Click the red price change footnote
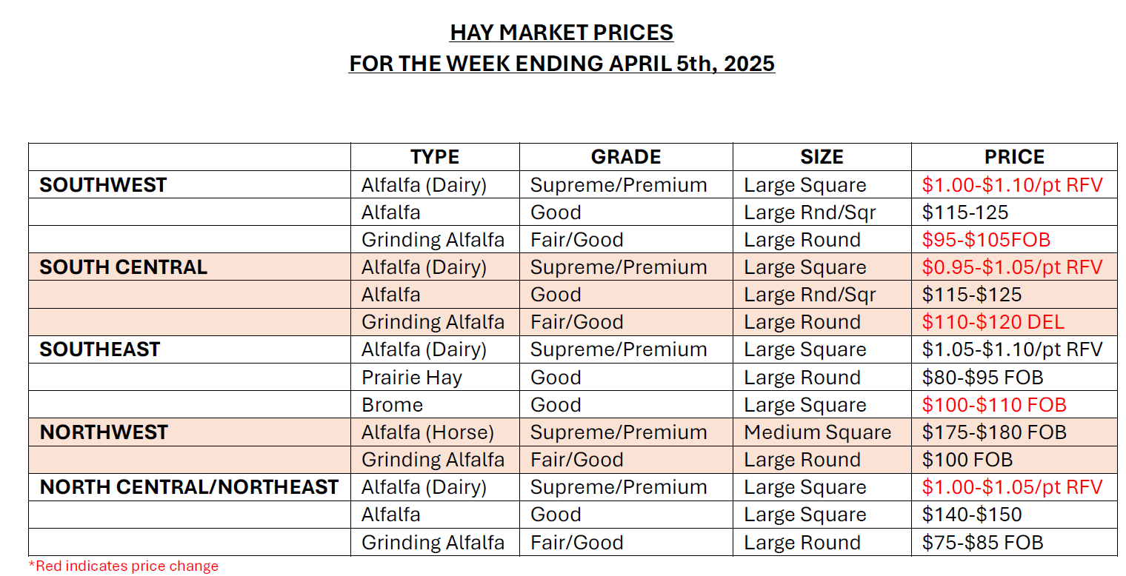The height and width of the screenshot is (576, 1126). tap(124, 566)
